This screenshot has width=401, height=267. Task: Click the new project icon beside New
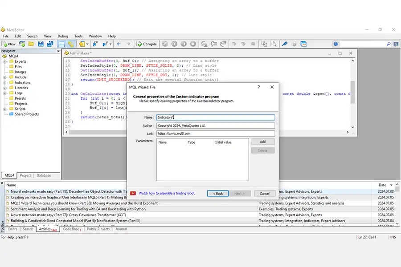click(22, 44)
